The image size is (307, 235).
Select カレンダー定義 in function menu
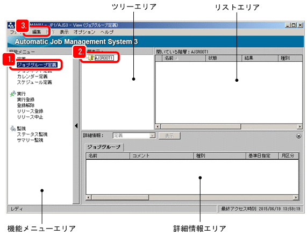click(x=32, y=76)
